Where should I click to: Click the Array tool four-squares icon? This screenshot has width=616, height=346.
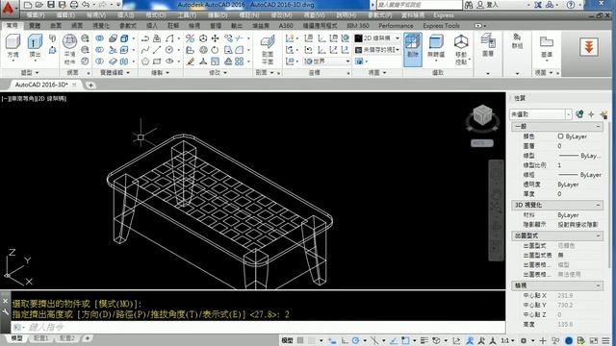240,62
